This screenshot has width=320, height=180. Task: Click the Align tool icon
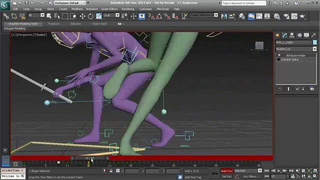tap(232, 16)
